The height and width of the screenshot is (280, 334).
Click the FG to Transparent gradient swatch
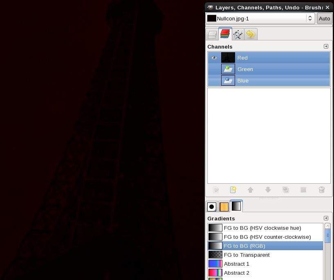point(215,255)
